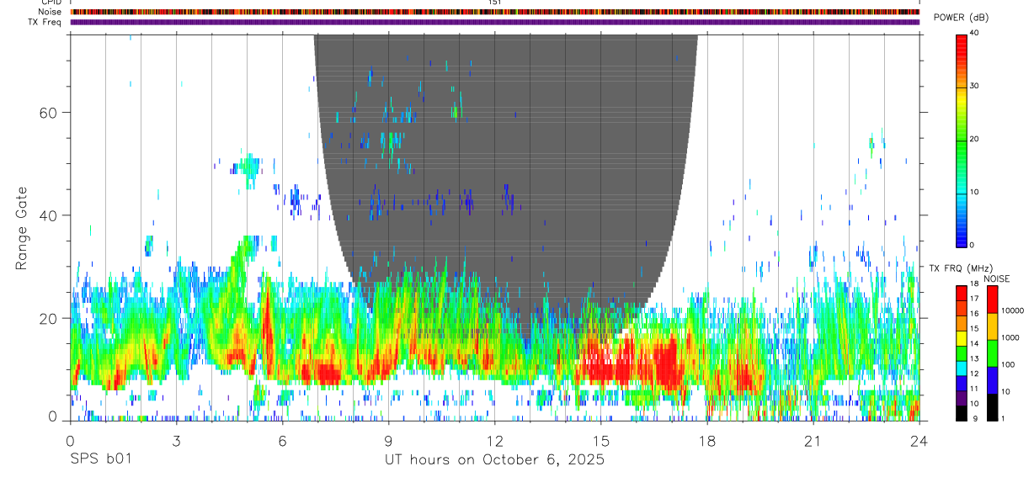
Task: Click the 18 hour tick on time axis
Action: pos(706,441)
